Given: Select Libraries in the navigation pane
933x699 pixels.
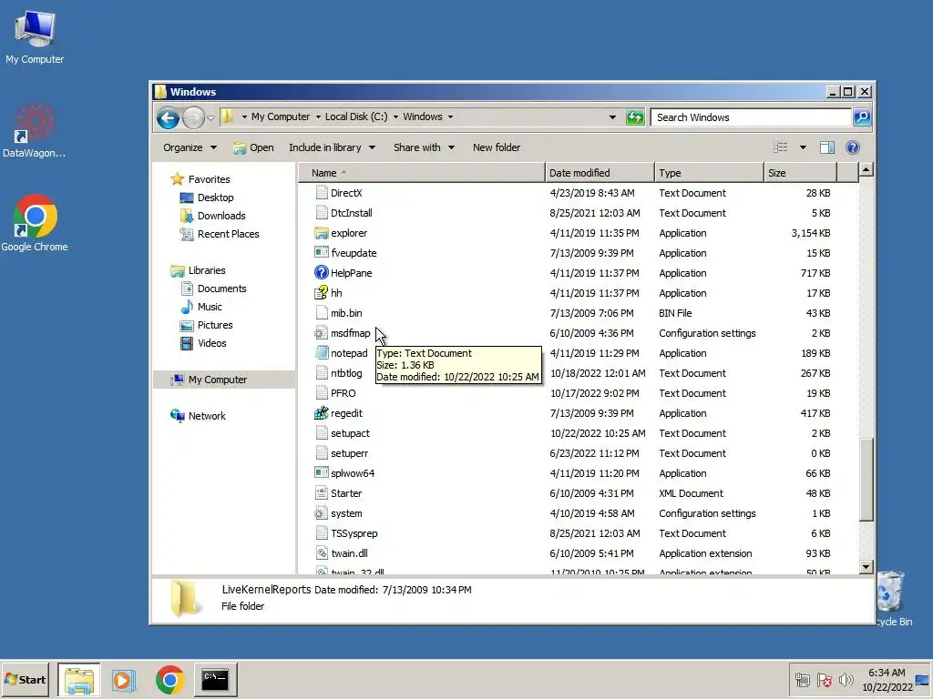Looking at the screenshot, I should (x=207, y=270).
